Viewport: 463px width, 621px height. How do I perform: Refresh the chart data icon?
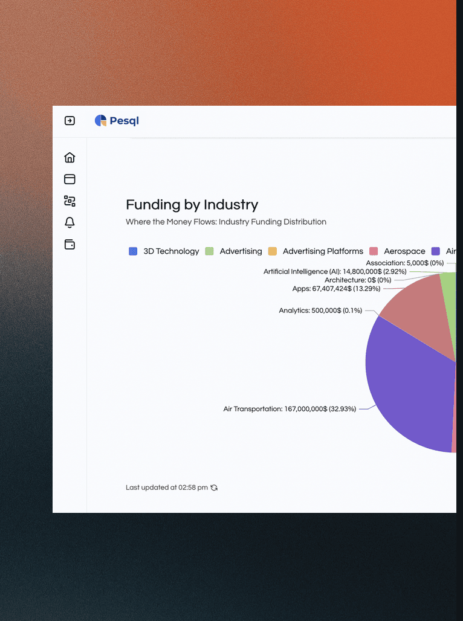214,487
